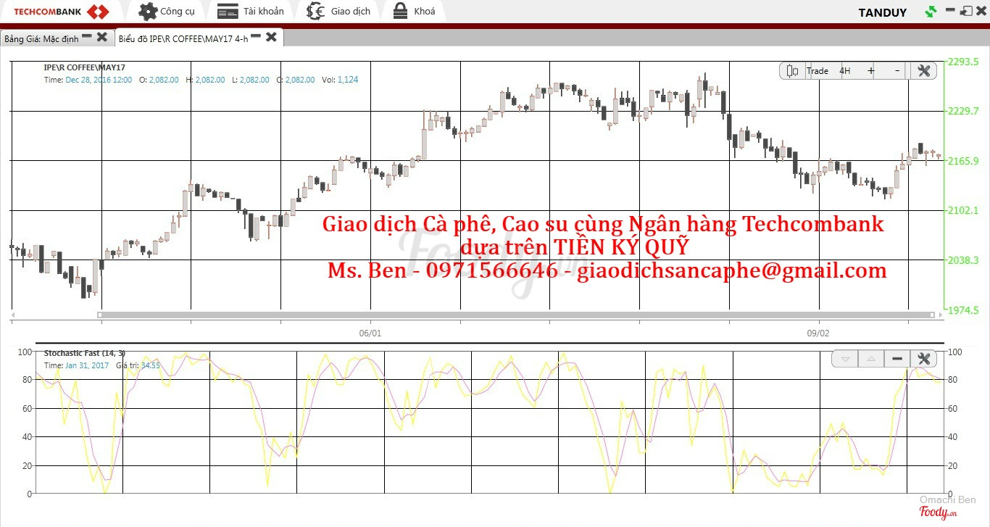The height and width of the screenshot is (527, 990).
Task: Switch to Bảng Giá: Mặc định tab
Action: click(x=41, y=38)
